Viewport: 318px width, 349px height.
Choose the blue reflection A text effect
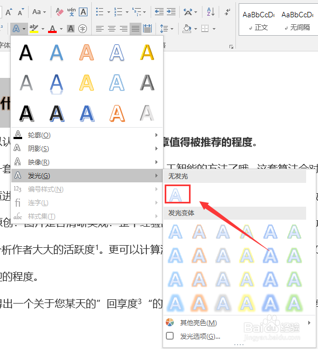tap(56, 84)
